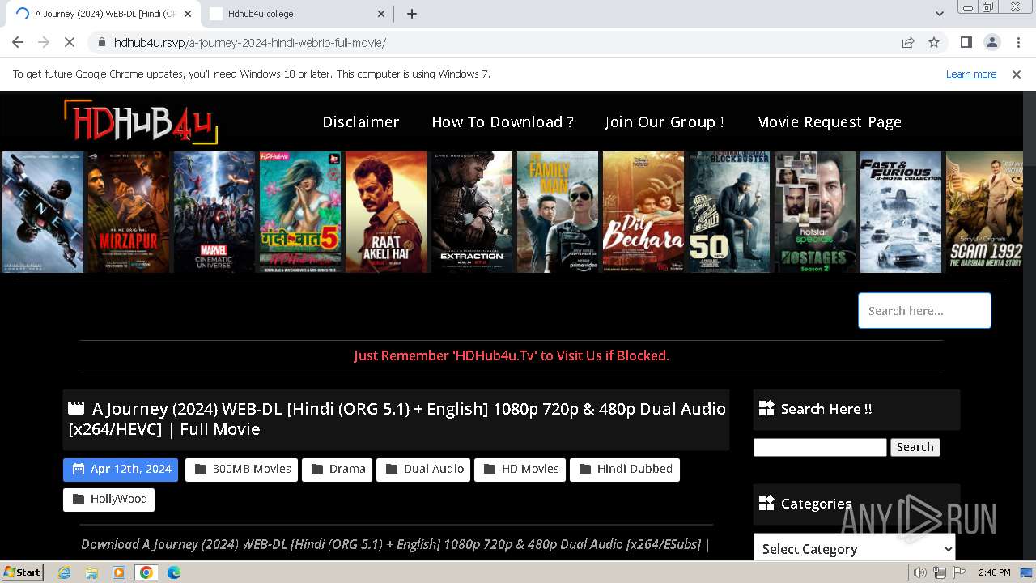Screen dimensions: 1036x583
Task: Open the Dual Audio category tag
Action: click(x=423, y=470)
